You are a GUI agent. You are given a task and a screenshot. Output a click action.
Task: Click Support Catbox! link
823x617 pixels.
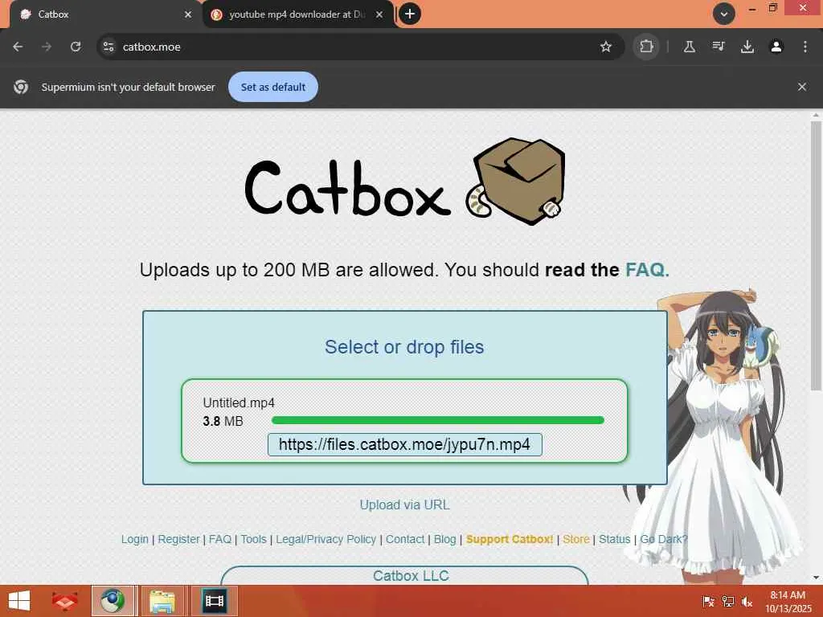[x=509, y=539]
